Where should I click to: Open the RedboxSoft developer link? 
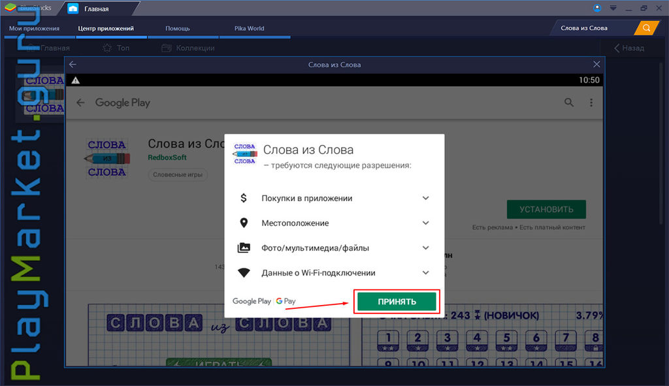pyautogui.click(x=167, y=157)
